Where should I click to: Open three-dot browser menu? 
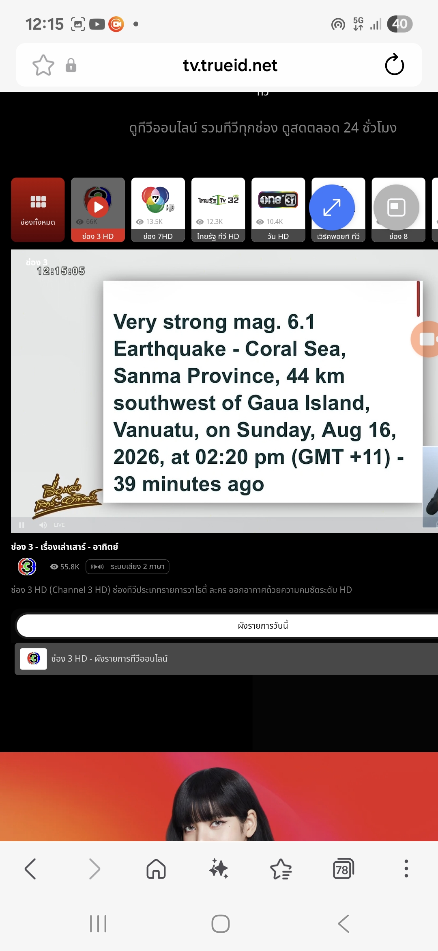(x=406, y=869)
